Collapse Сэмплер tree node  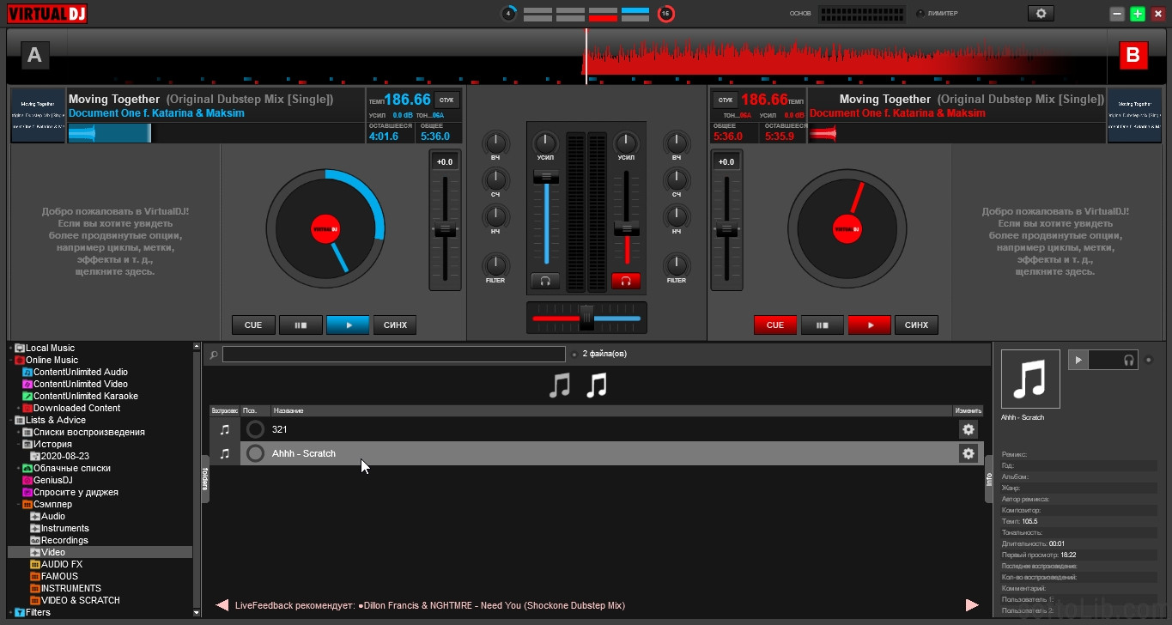coord(18,504)
